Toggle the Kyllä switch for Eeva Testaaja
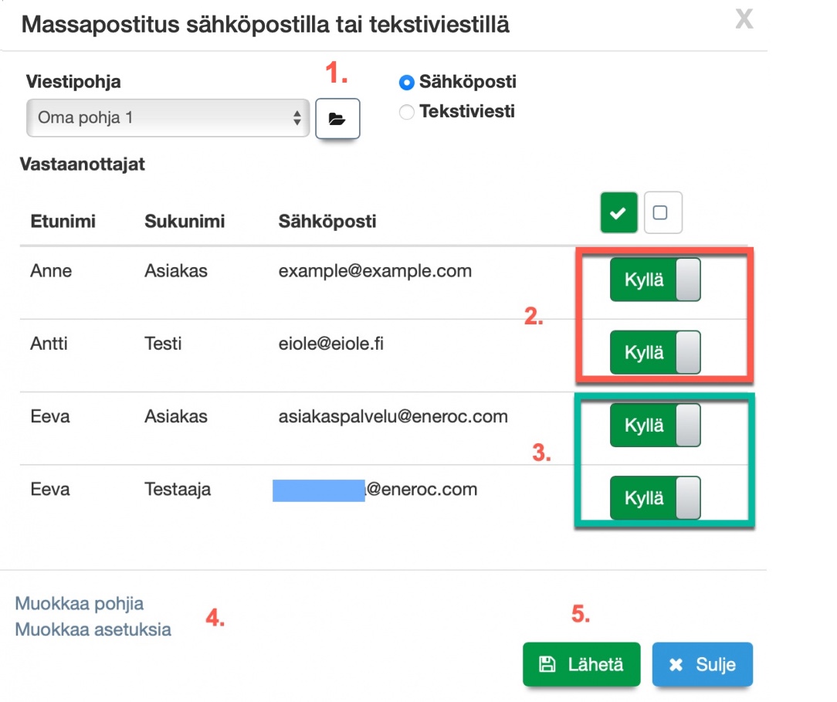Viewport: 837px width, 702px height. pos(655,498)
